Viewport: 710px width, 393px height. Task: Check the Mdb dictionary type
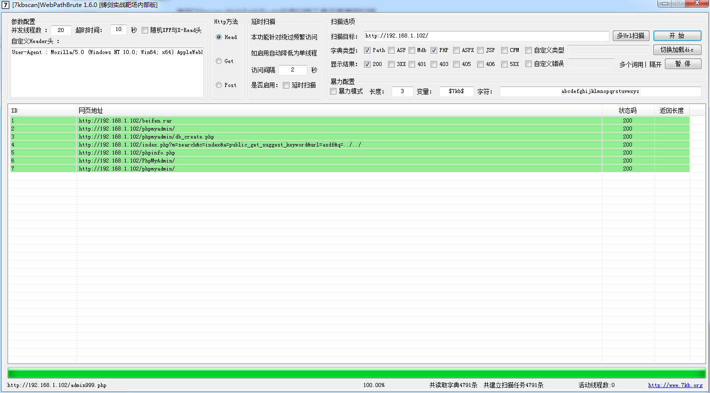412,50
